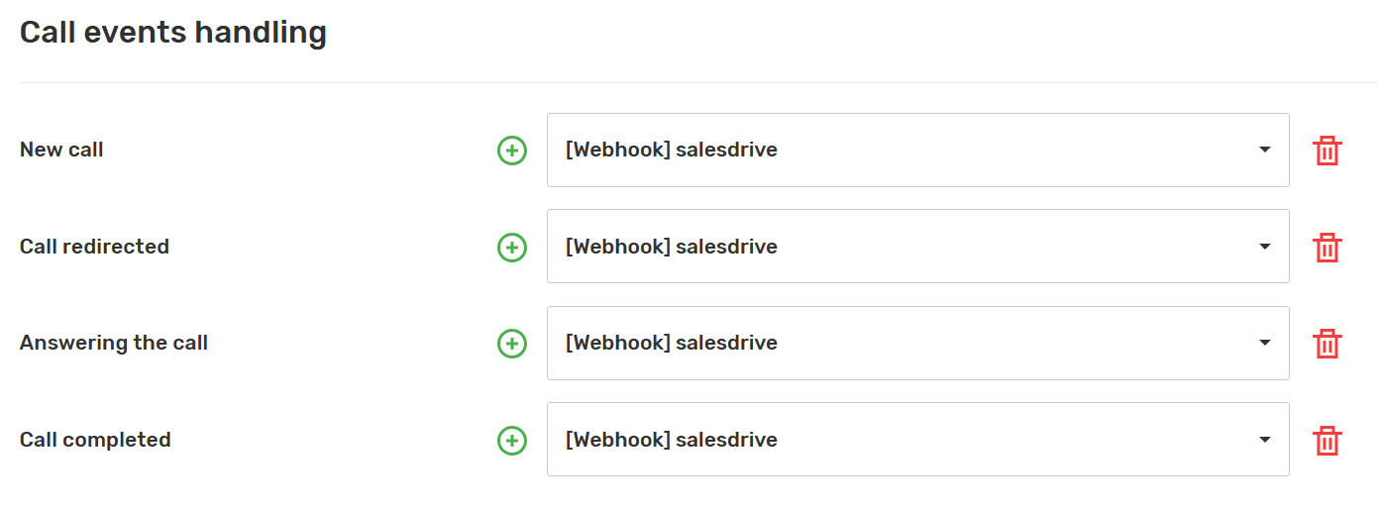The width and height of the screenshot is (1378, 511).
Task: Click the Call redirected event label
Action: (94, 247)
